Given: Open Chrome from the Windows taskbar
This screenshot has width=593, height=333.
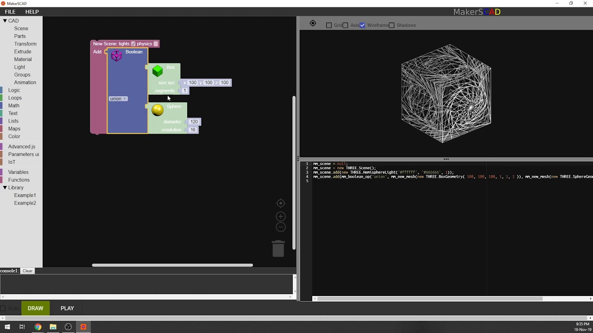Looking at the screenshot, I should (x=38, y=327).
